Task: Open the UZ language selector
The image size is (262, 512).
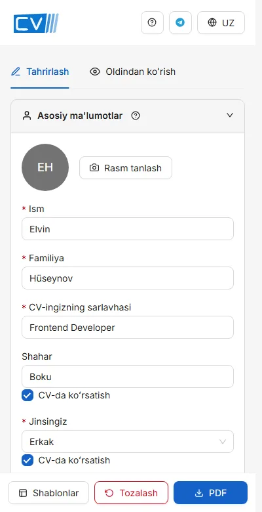Action: click(x=221, y=22)
